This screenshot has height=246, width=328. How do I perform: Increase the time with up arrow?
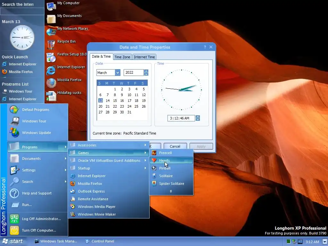pos(198,117)
